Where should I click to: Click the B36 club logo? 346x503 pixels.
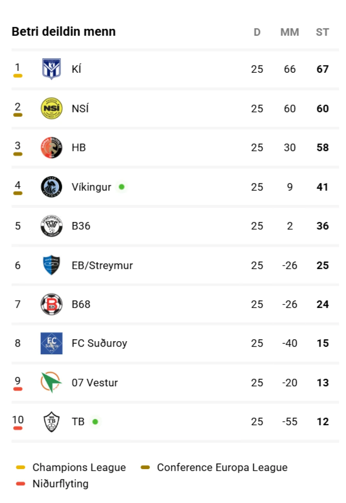pyautogui.click(x=51, y=226)
